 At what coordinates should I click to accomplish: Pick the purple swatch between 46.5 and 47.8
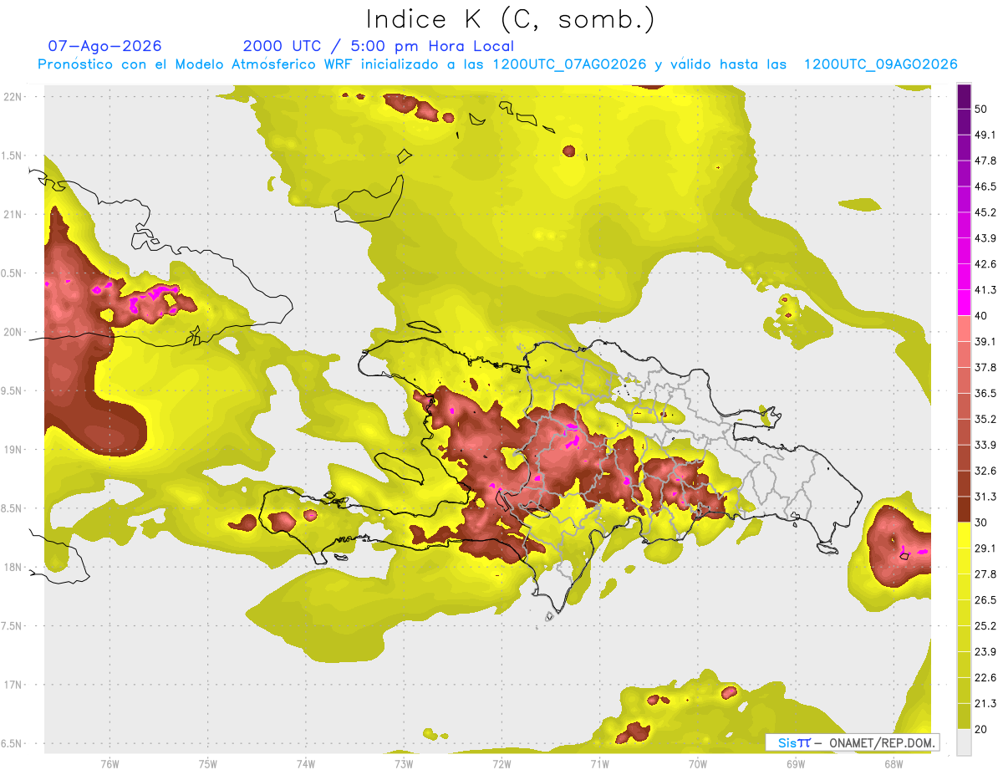click(x=964, y=175)
